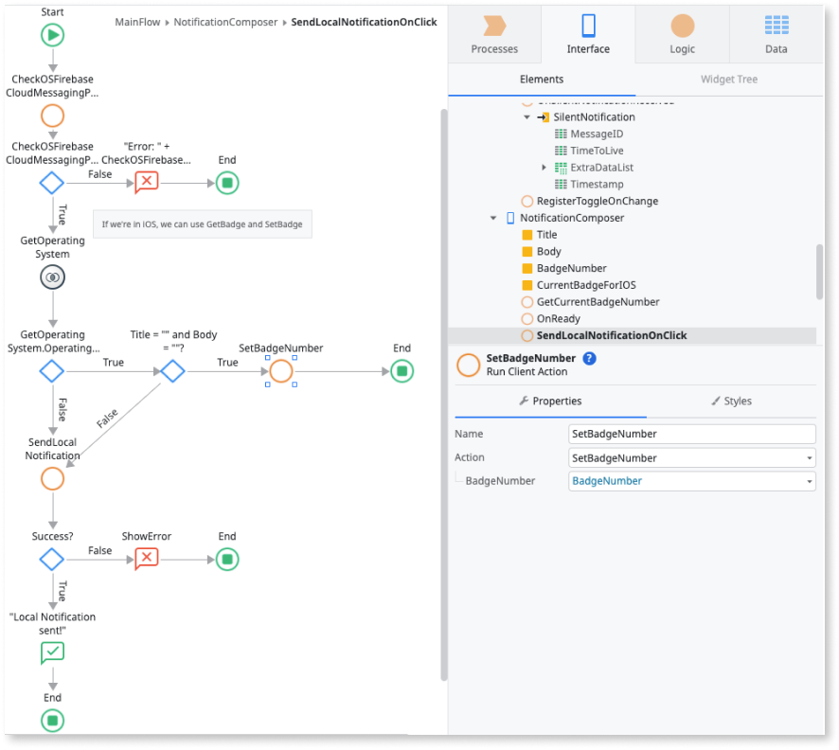Expand the ExtraDataList tree item

point(545,167)
